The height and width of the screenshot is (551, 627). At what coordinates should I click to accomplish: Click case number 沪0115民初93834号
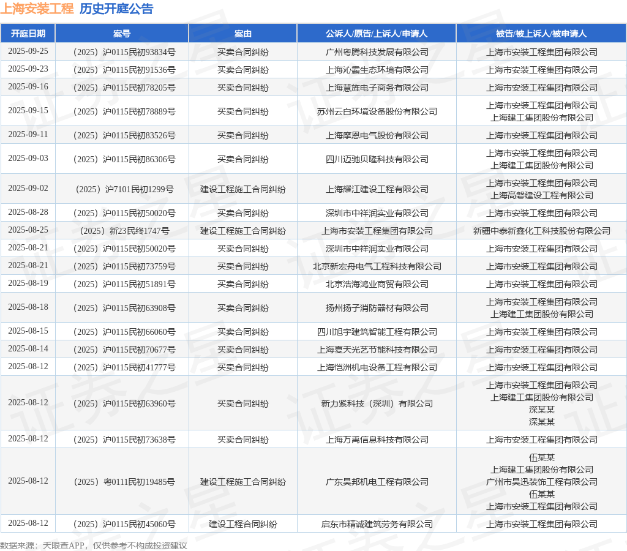coord(124,52)
